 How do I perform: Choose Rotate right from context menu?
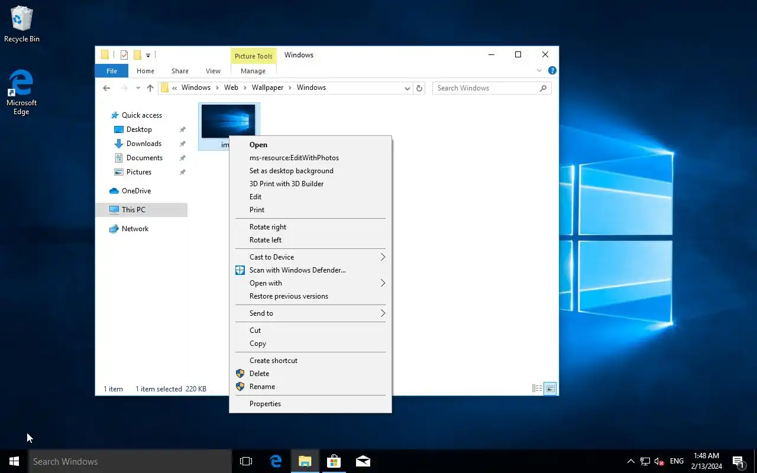[x=310, y=227]
